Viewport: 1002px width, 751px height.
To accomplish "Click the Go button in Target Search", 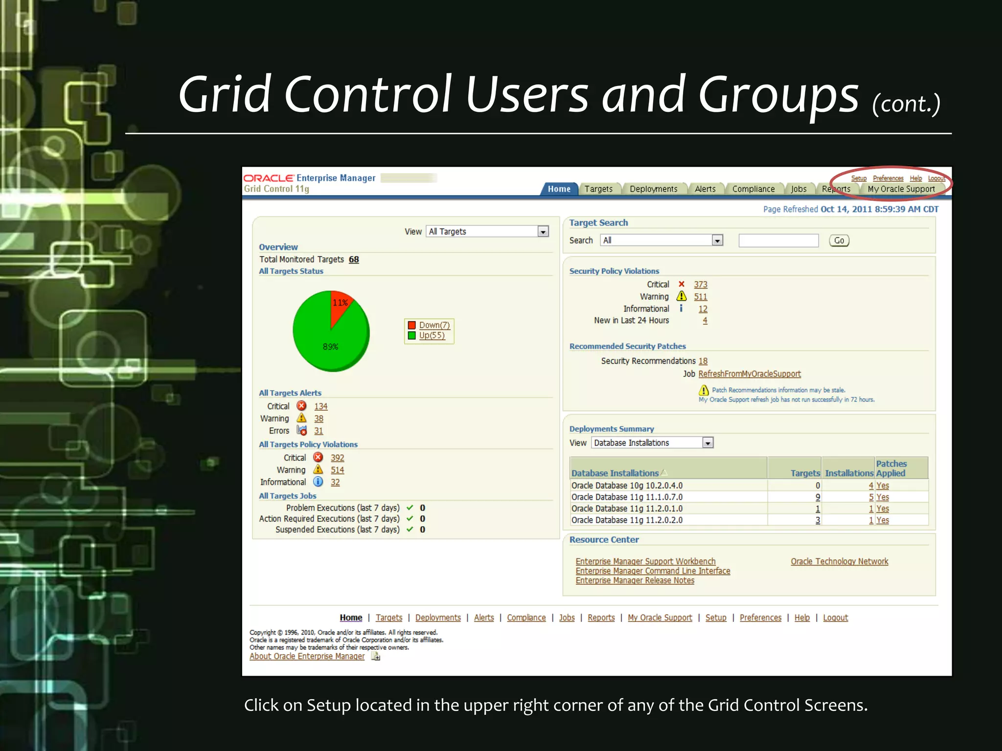I will (x=839, y=241).
